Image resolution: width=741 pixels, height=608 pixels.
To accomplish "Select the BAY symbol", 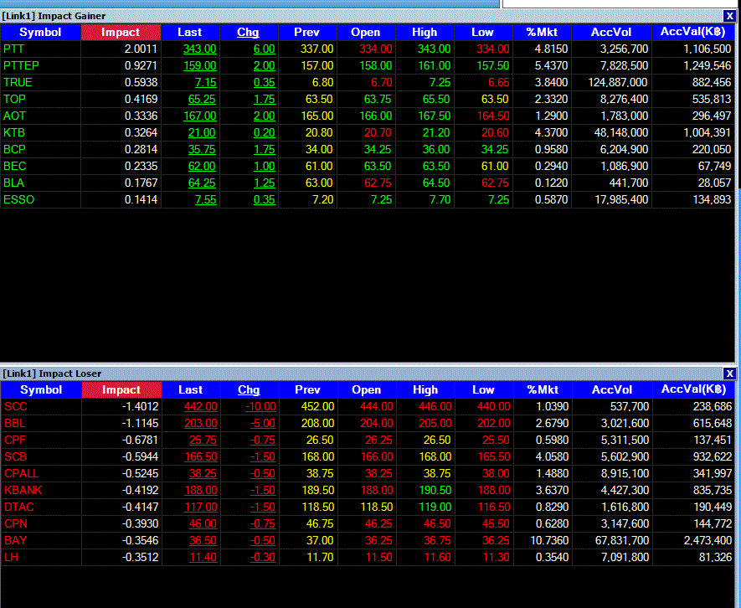I will [x=16, y=540].
